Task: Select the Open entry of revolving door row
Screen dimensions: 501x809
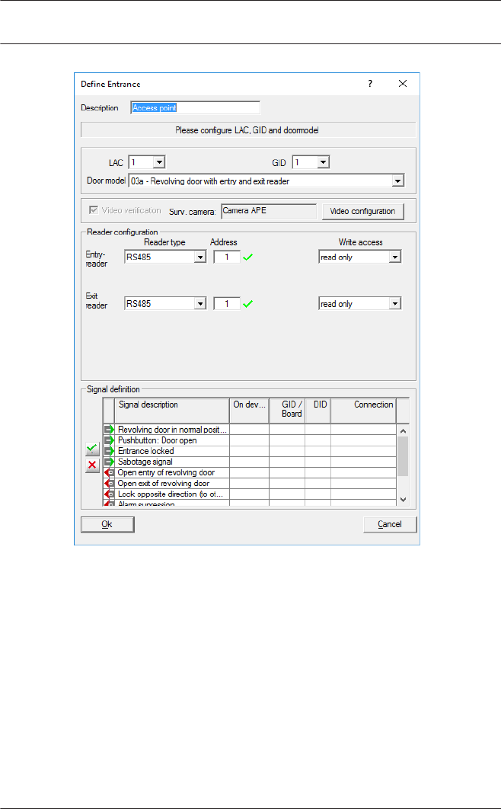Action: coord(250,472)
